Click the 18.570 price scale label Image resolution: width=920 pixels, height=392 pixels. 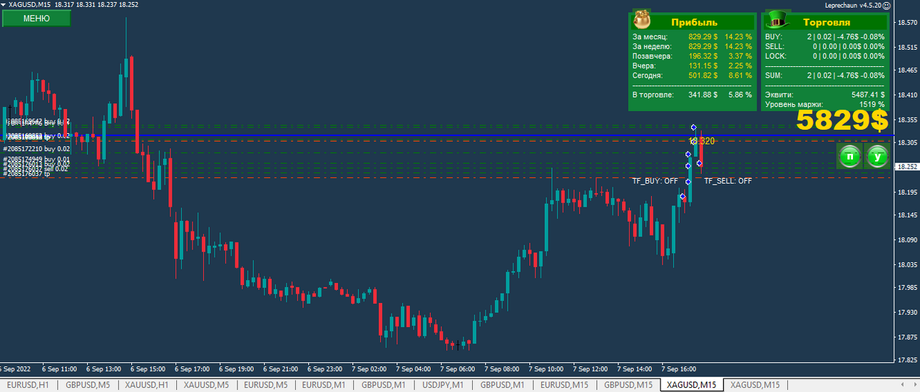[907, 23]
